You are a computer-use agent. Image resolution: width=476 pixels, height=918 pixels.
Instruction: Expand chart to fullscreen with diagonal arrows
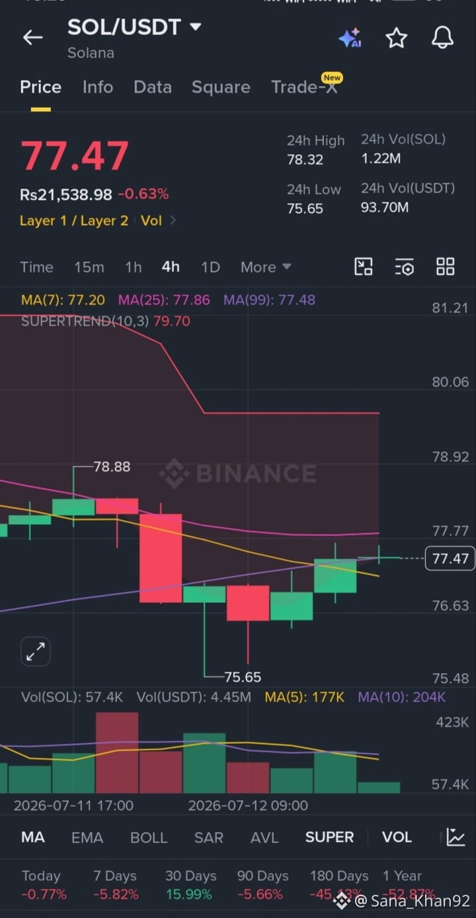click(36, 652)
